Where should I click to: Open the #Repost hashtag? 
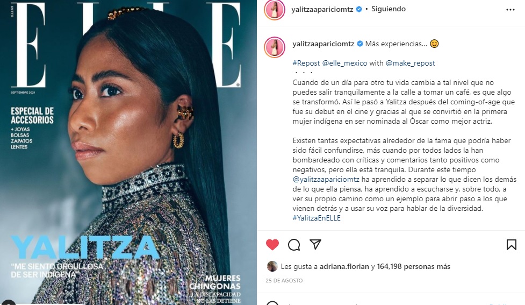[x=306, y=63]
